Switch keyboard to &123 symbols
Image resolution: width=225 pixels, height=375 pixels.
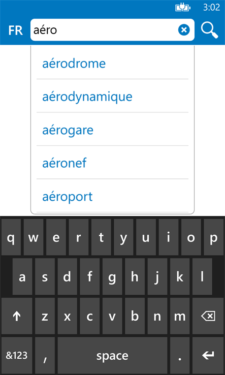(x=17, y=355)
